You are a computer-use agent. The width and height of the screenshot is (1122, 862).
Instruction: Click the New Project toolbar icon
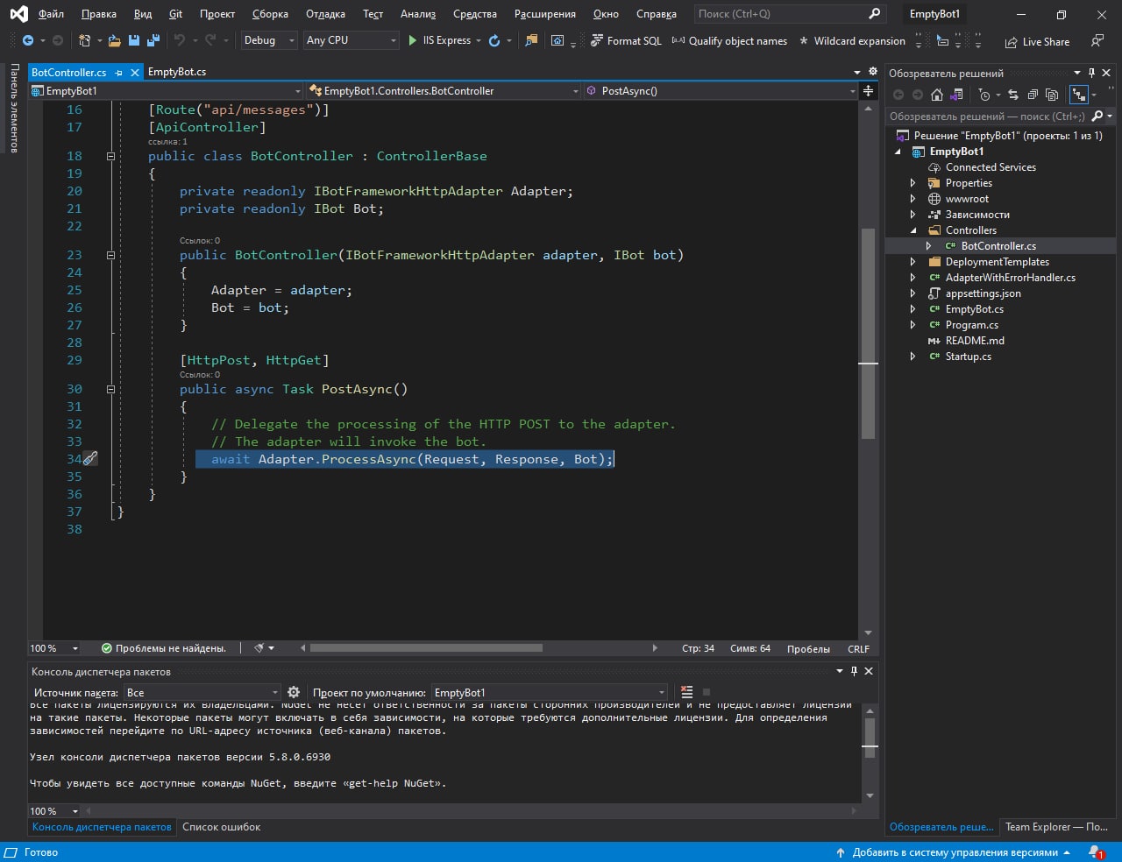[84, 40]
